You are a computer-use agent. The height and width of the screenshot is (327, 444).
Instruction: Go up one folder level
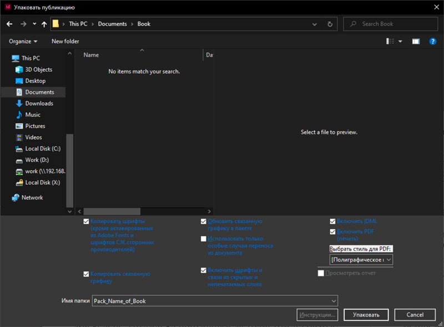click(x=44, y=24)
